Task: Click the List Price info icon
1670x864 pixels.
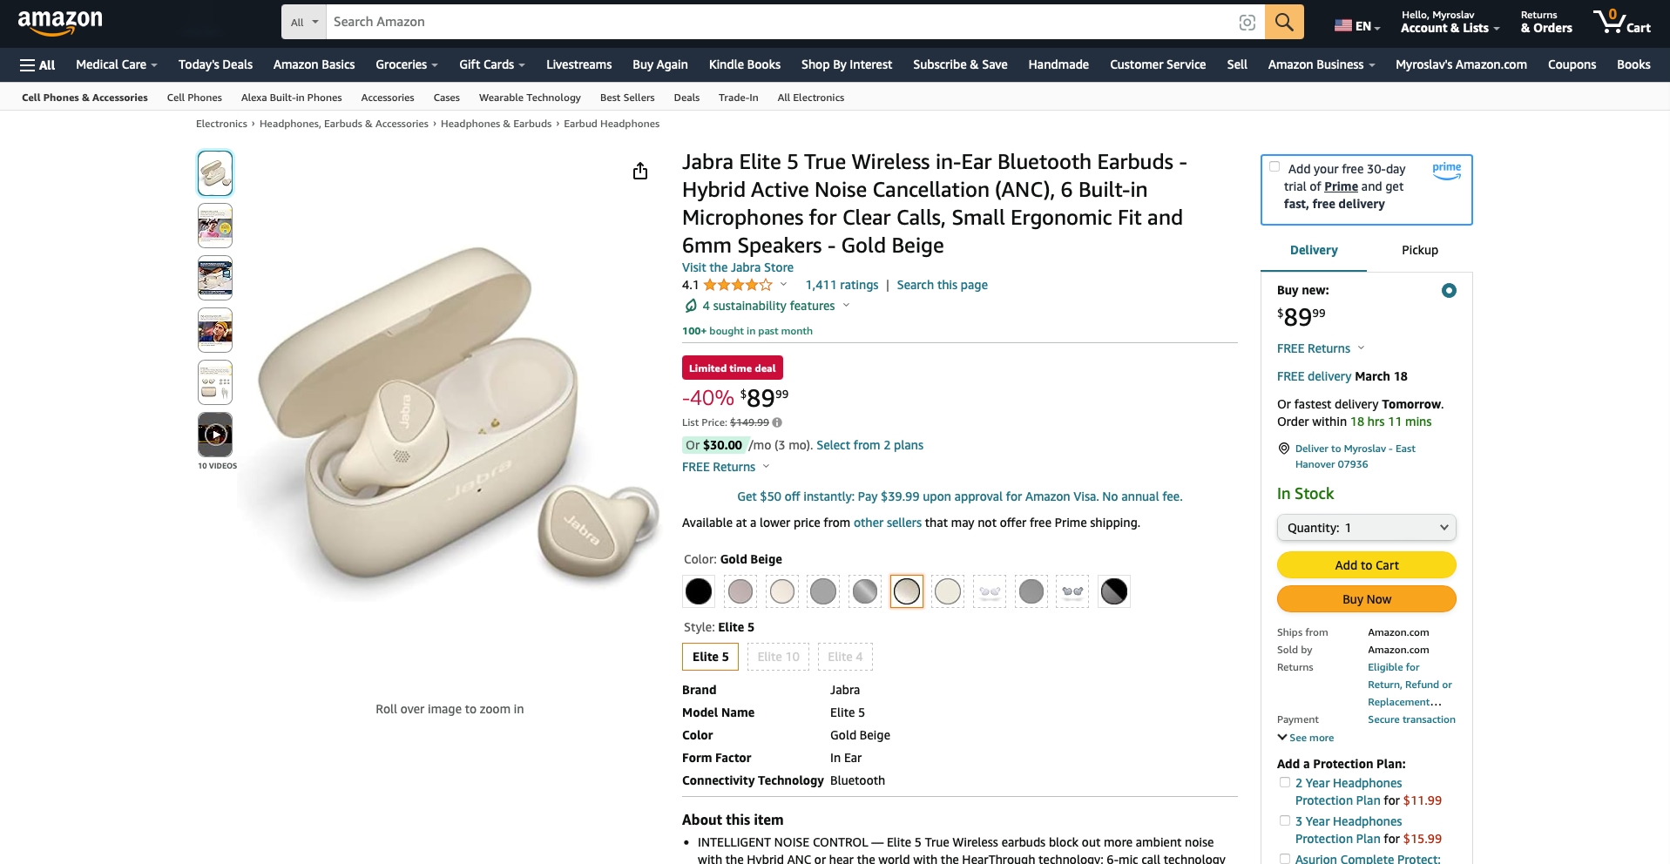Action: point(777,422)
